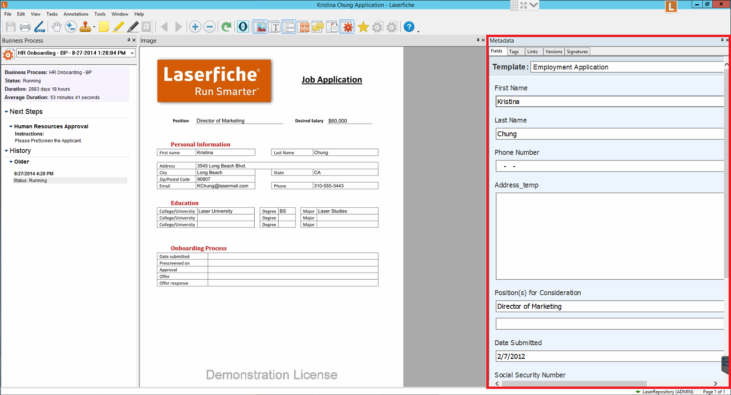This screenshot has height=395, width=731.
Task: Click the Scan icon in toolbar
Action: (39, 27)
